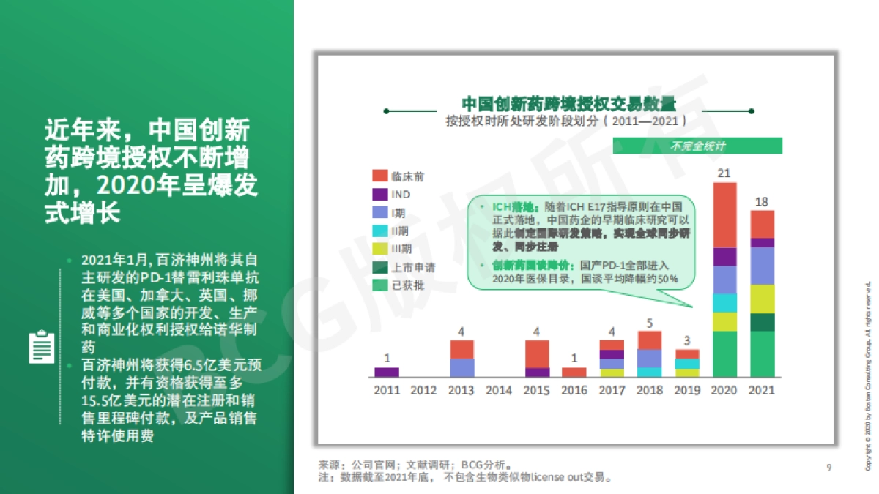Select the dark green 上市申请 legend icon
This screenshot has height=494, width=879.
[379, 268]
